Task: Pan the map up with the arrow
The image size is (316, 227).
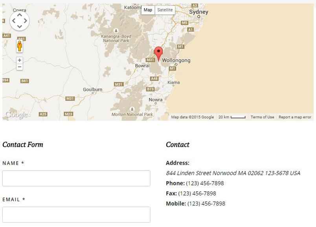Action: tap(20, 15)
